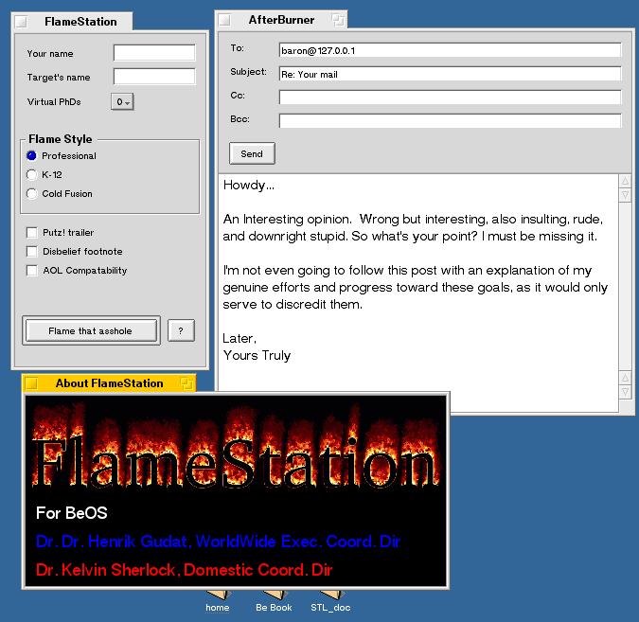The image size is (639, 622).
Task: Click the Cc field
Action: pos(450,98)
